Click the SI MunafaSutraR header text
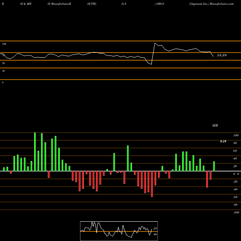241x241 pixels. pos(59,4)
